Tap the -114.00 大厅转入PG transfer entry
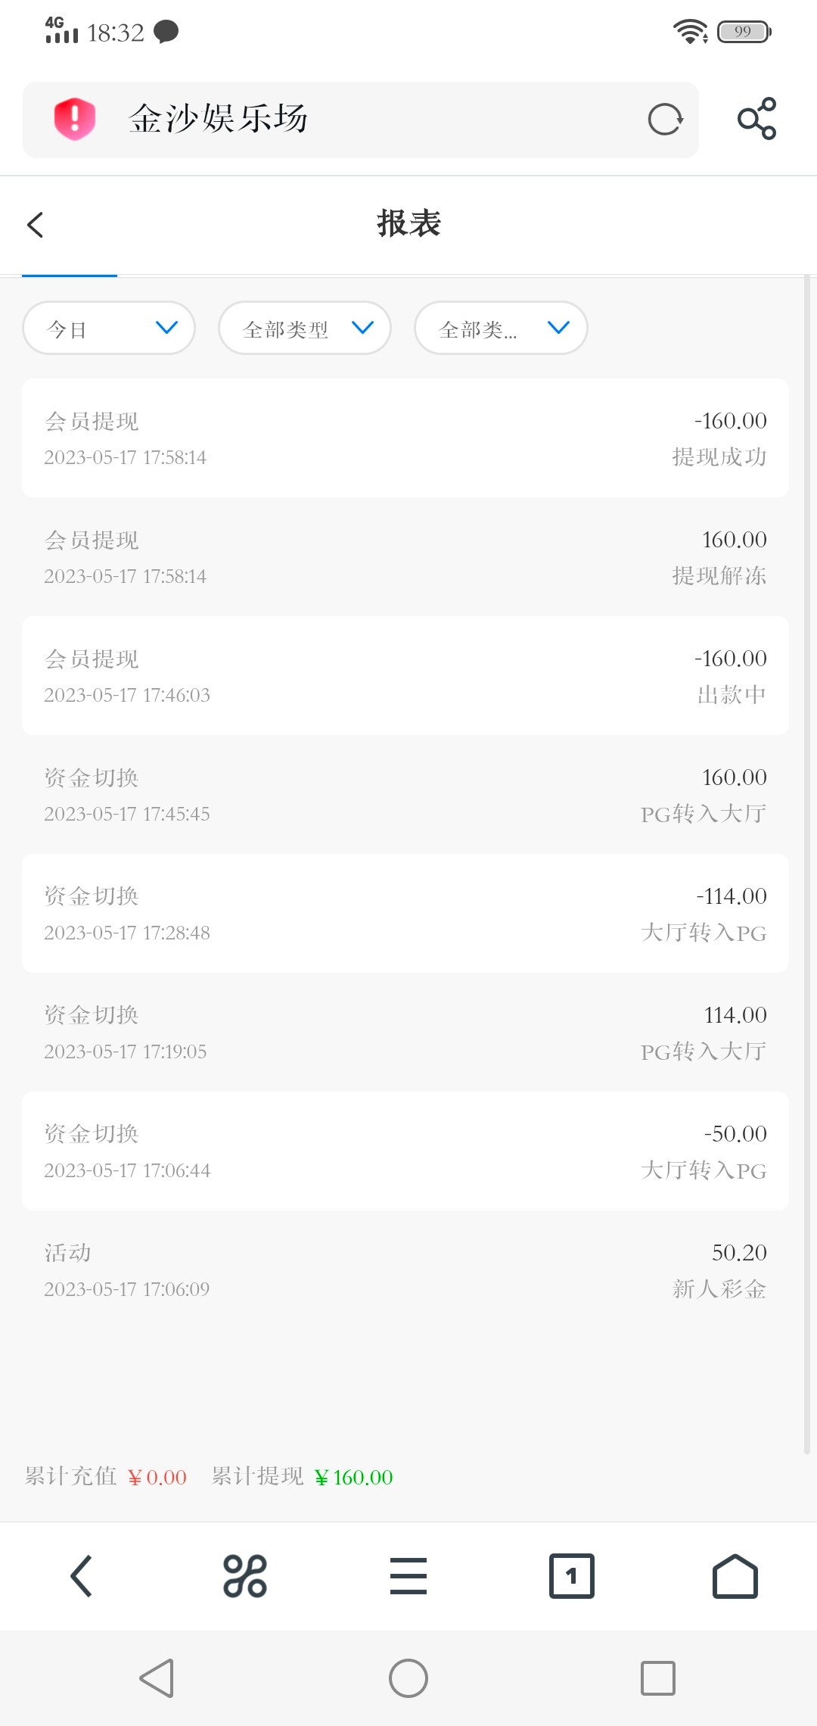The width and height of the screenshot is (817, 1726). (405, 914)
